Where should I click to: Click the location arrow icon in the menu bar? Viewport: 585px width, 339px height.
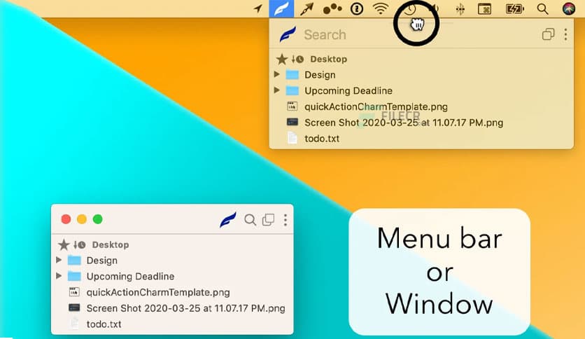coord(258,8)
